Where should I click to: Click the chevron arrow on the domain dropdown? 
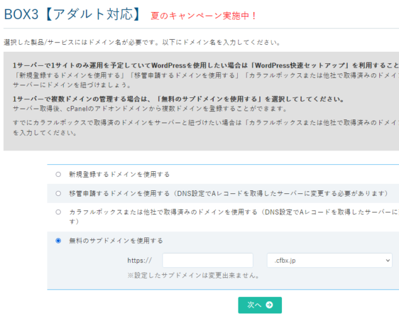pyautogui.click(x=387, y=260)
